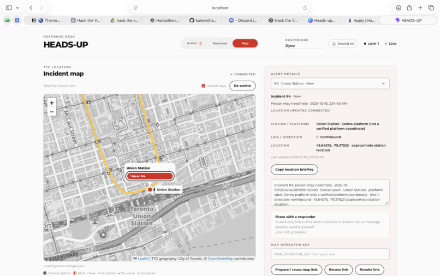Switch to the kaleyw/ha... GitHub tab
The width and height of the screenshot is (440, 276).
[x=203, y=20]
